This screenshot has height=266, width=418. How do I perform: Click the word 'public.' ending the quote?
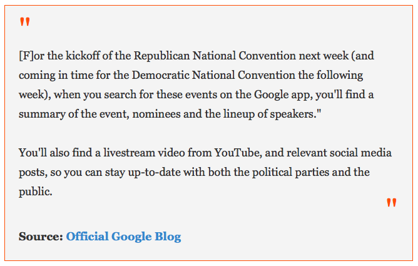click(x=36, y=192)
